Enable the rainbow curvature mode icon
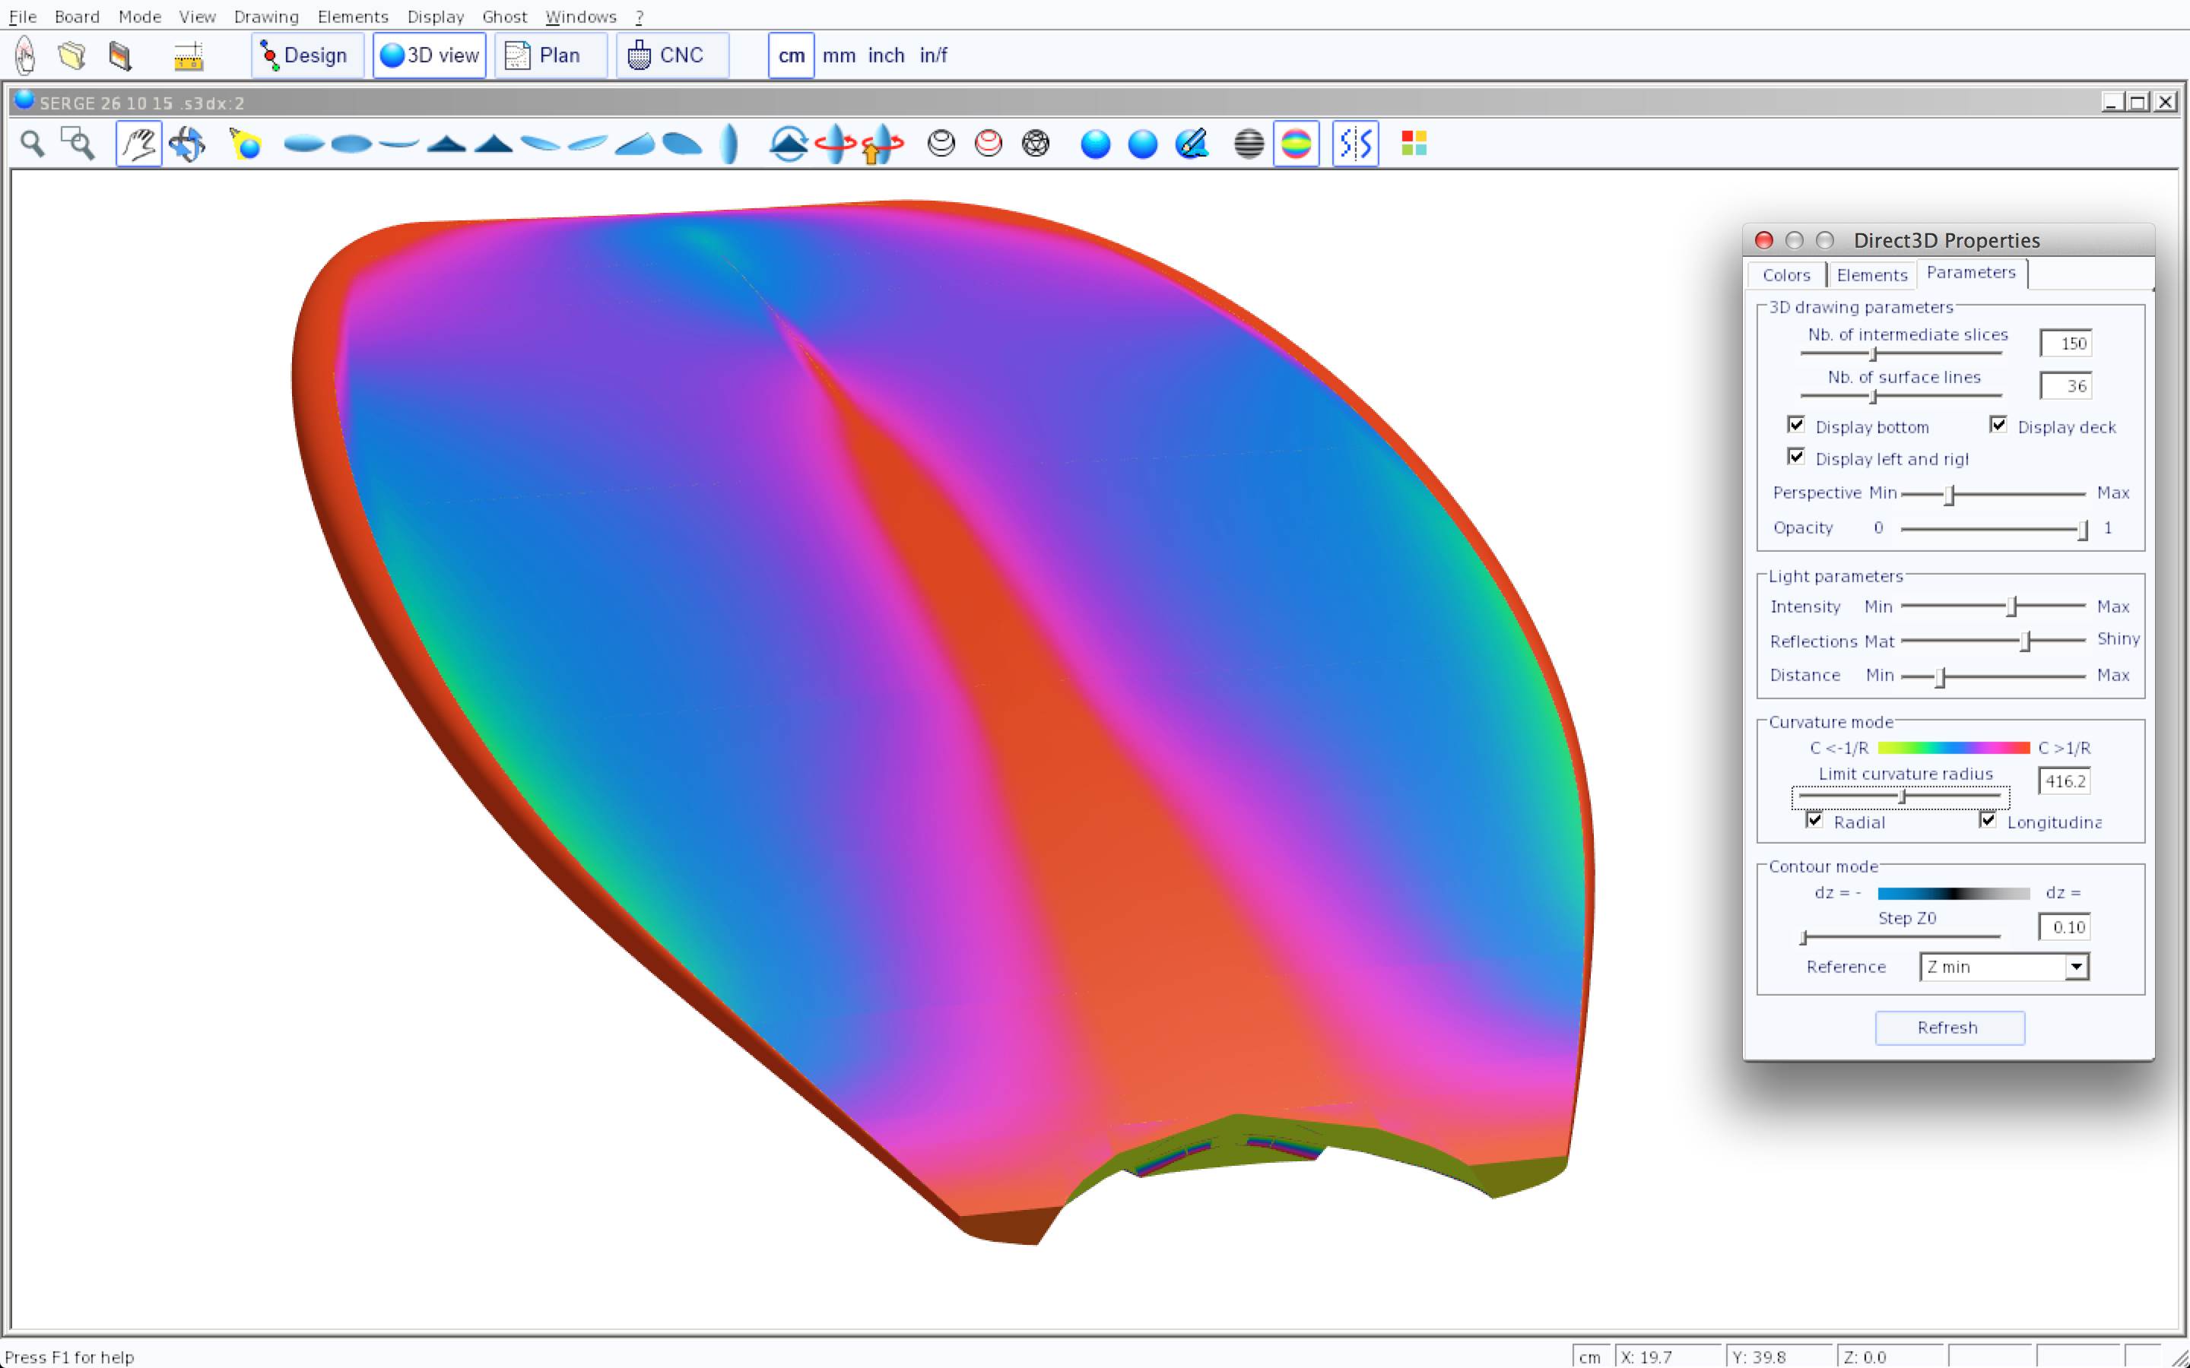This screenshot has width=2190, height=1368. 1296,144
